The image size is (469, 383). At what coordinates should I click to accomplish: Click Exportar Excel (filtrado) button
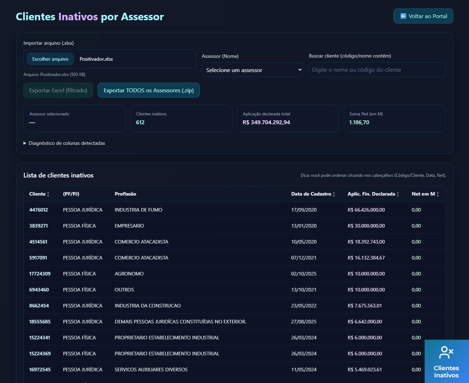click(x=58, y=91)
